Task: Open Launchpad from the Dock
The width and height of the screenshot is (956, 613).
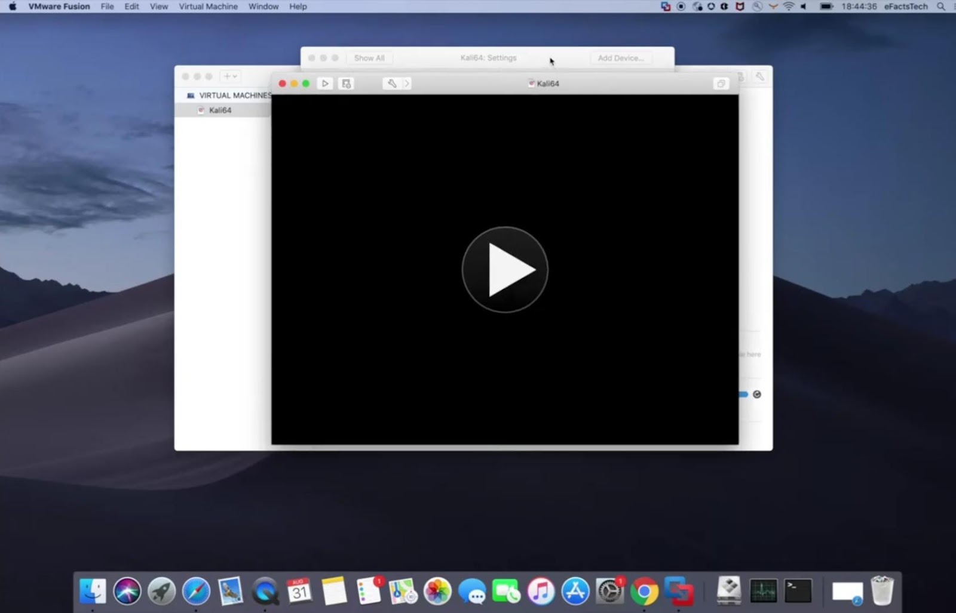Action: pos(161,591)
